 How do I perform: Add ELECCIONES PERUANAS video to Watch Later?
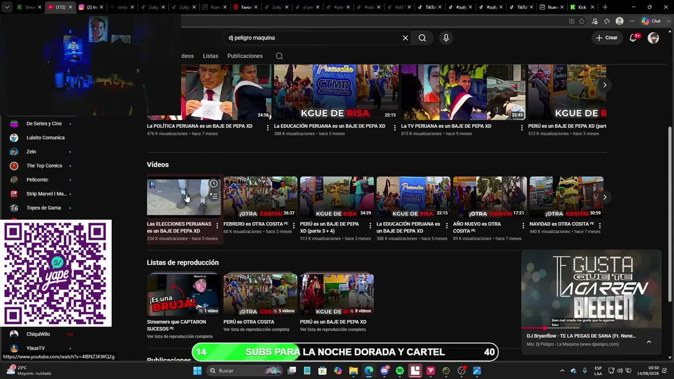click(x=214, y=184)
